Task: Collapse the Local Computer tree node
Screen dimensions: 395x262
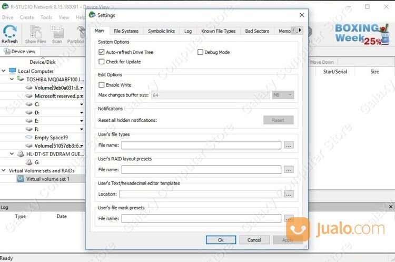Action: [3, 71]
